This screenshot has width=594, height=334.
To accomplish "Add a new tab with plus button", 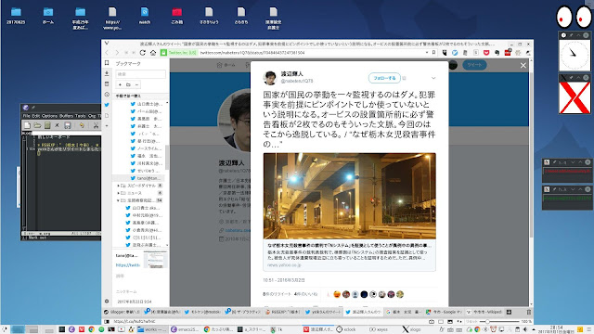I will (509, 312).
